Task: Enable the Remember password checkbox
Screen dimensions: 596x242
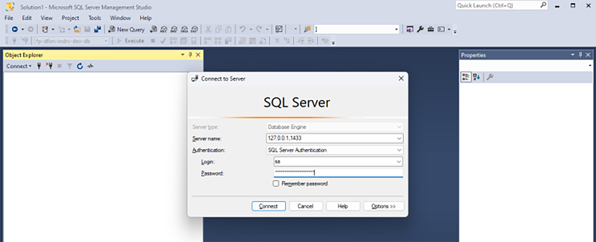Action: (276, 183)
